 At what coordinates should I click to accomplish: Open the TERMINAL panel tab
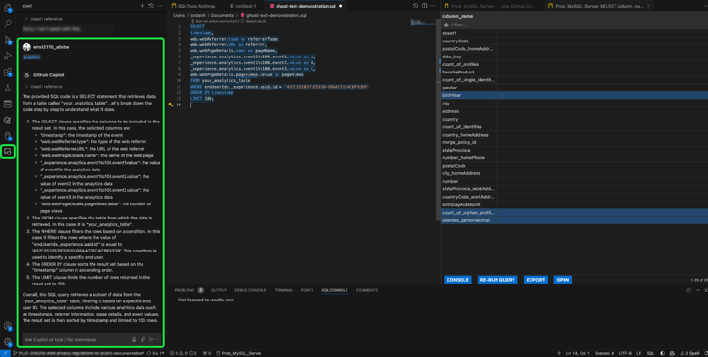pyautogui.click(x=283, y=290)
